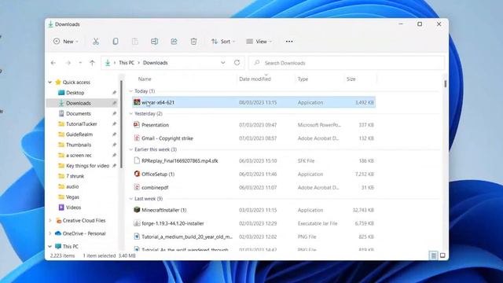
Task: Switch to details view layout
Action: coord(433,255)
